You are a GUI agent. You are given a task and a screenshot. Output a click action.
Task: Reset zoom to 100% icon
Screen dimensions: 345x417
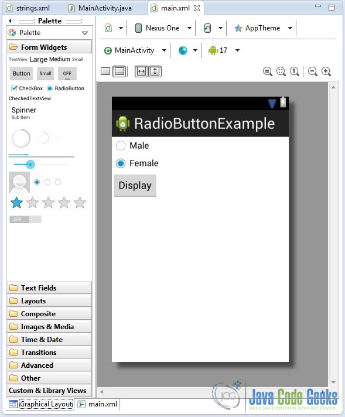click(295, 71)
